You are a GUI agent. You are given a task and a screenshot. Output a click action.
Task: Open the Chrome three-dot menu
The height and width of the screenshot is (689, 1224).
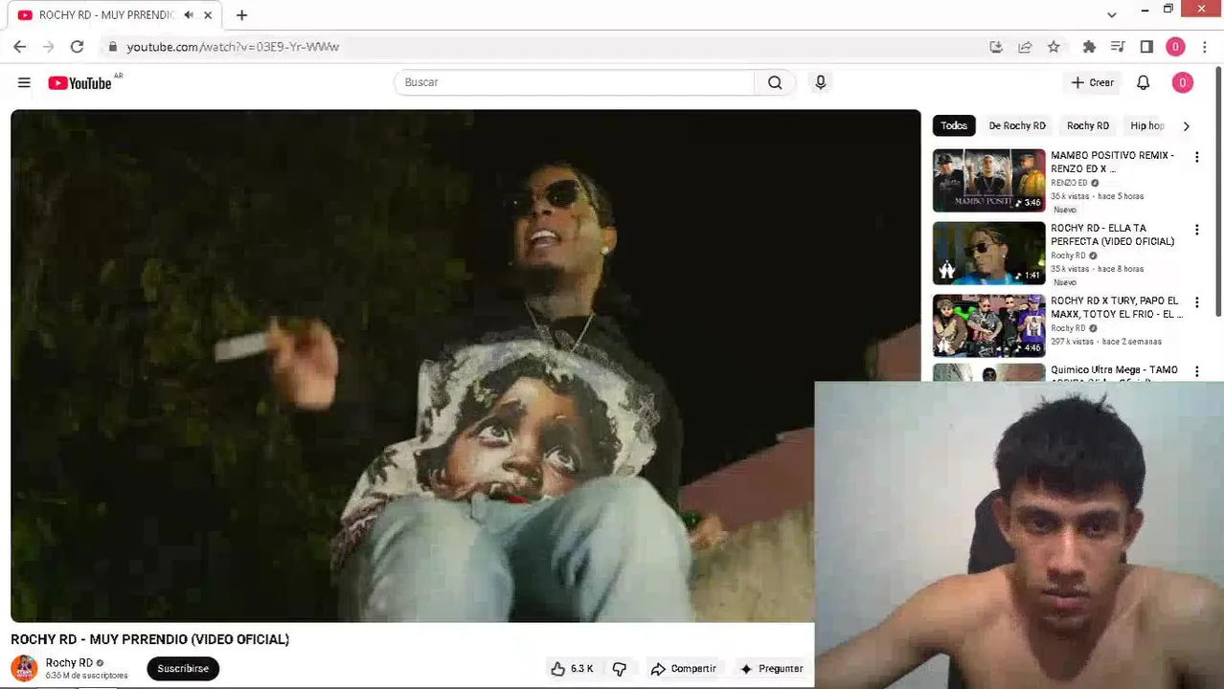pos(1205,46)
